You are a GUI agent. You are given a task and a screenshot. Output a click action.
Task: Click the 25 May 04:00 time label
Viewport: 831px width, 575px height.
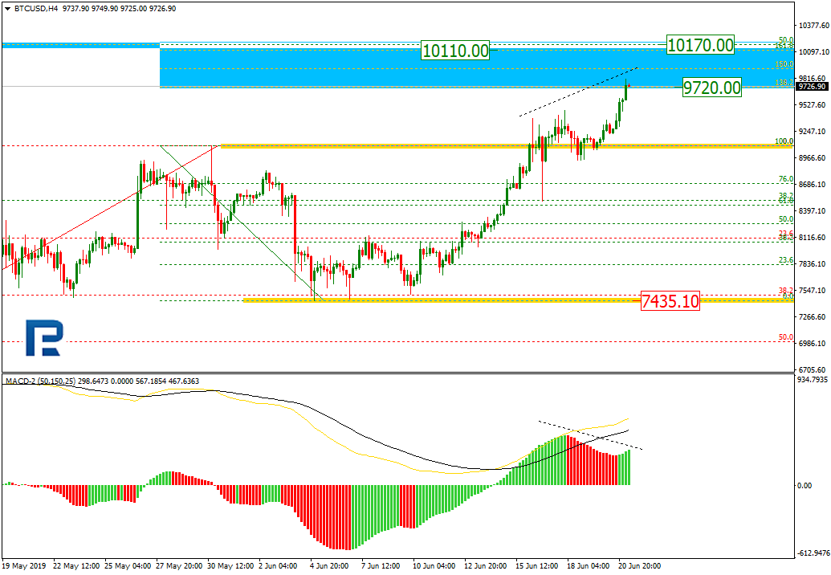[128, 566]
